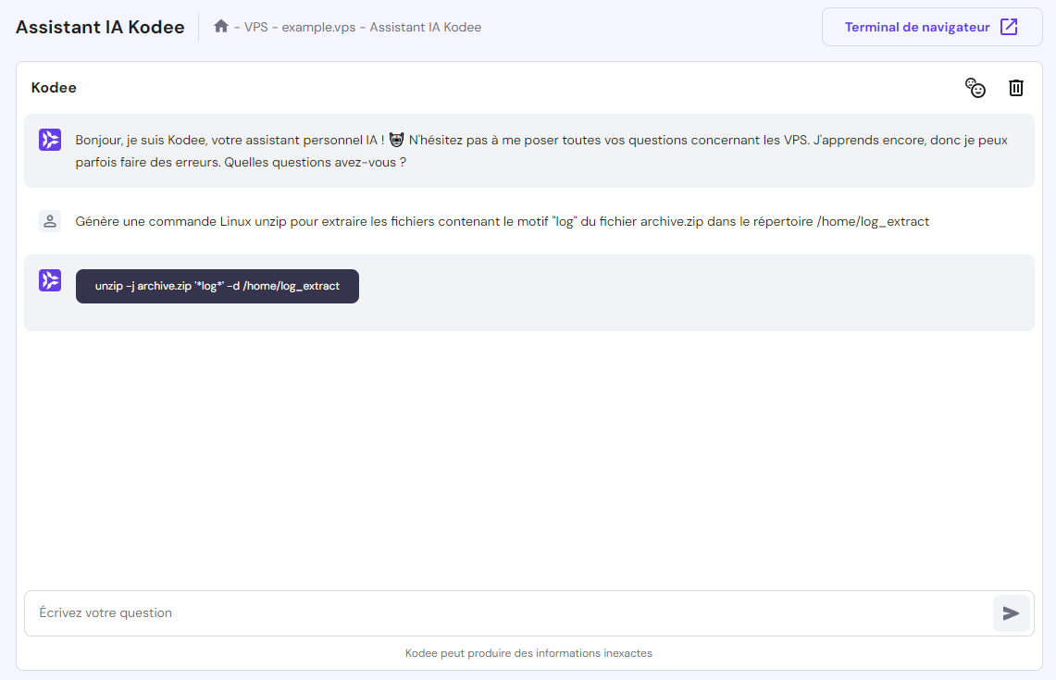Click the user question about unzip command
1056x680 pixels.
(x=500, y=221)
